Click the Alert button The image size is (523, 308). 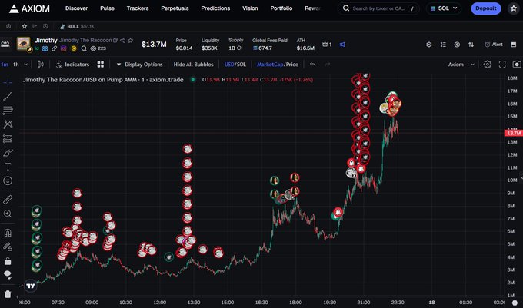(494, 45)
